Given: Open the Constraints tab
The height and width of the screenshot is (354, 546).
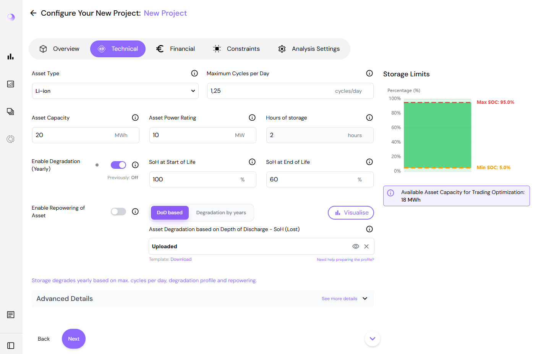Looking at the screenshot, I should click(237, 49).
